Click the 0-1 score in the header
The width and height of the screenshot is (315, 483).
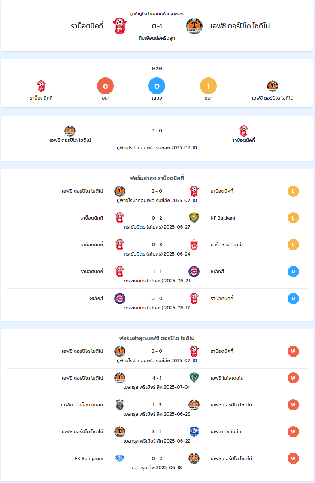click(157, 26)
